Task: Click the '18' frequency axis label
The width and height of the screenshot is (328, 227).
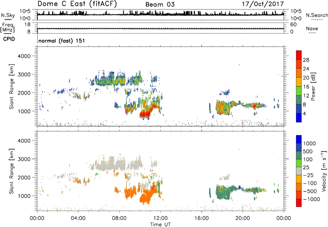Action: click(27, 25)
